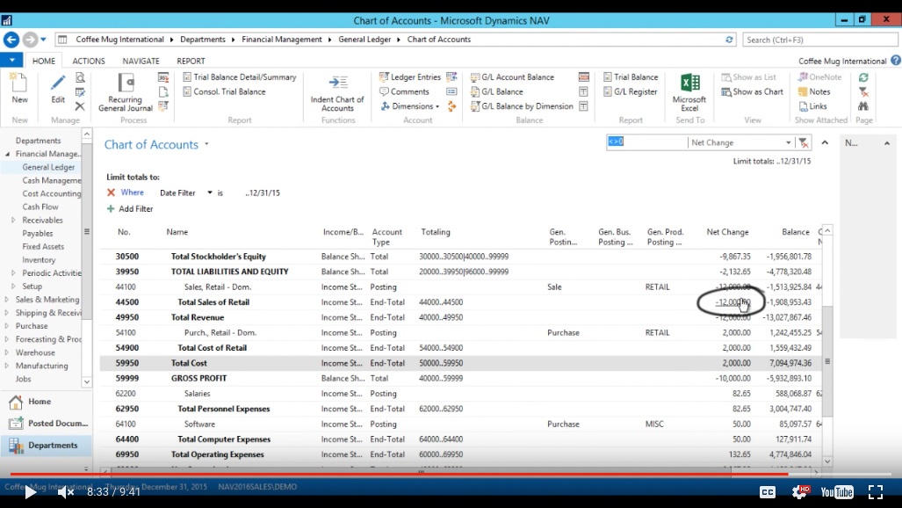Open Trial Balance report on right
This screenshot has height=508, width=902.
click(x=631, y=77)
